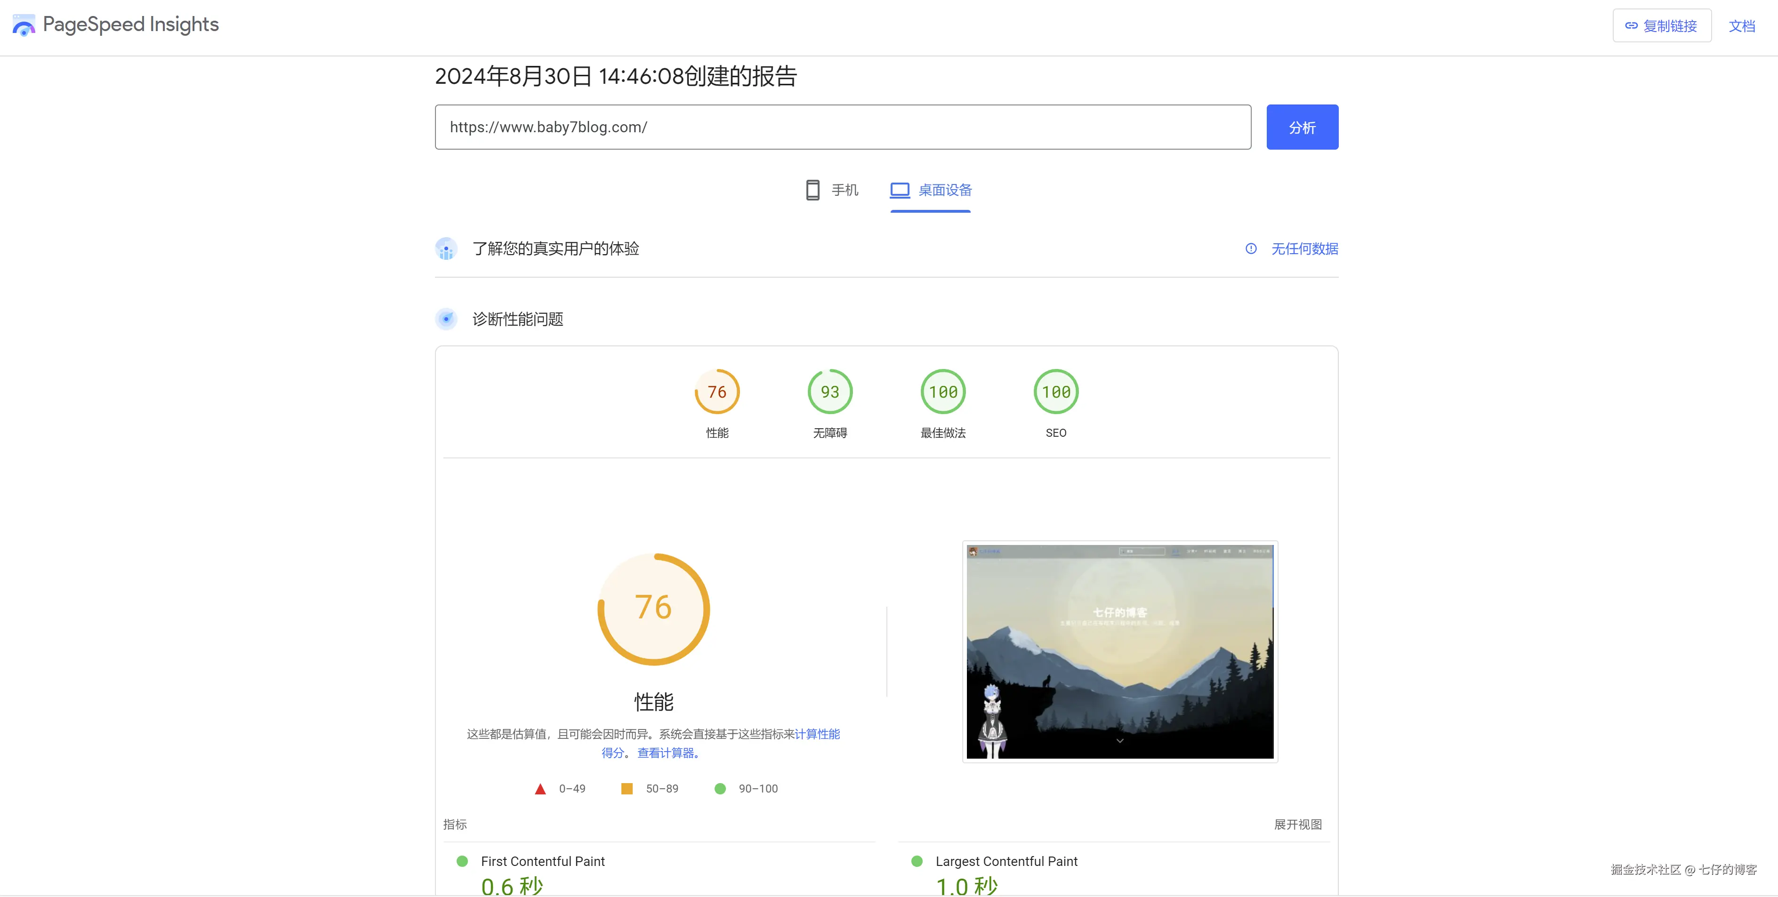The image size is (1778, 897).
Task: Click the green 90-100 legend dot
Action: click(721, 788)
